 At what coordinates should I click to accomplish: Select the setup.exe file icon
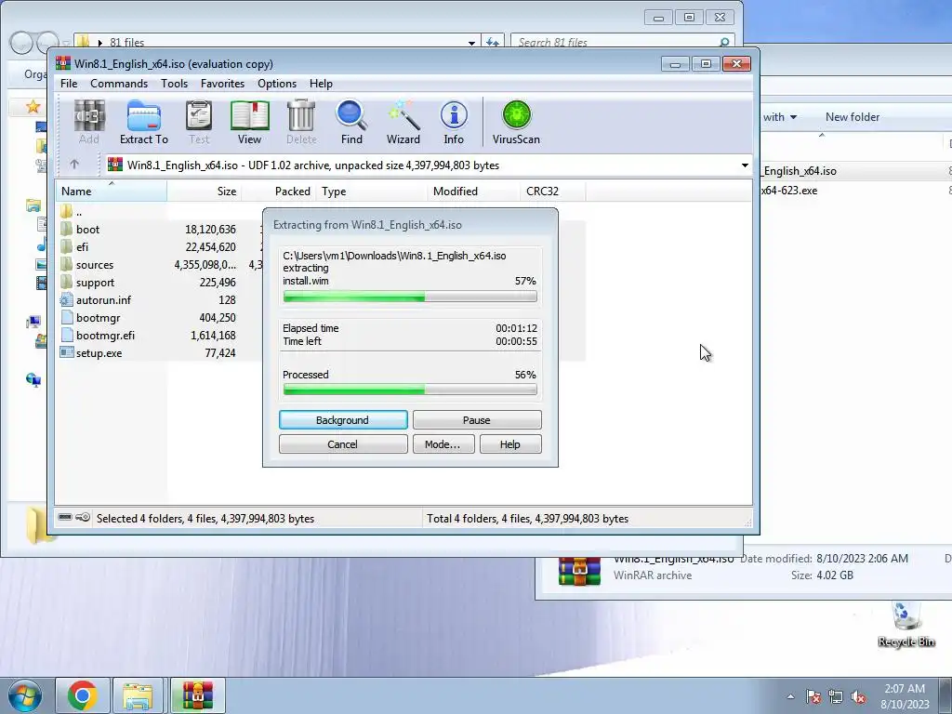66,352
